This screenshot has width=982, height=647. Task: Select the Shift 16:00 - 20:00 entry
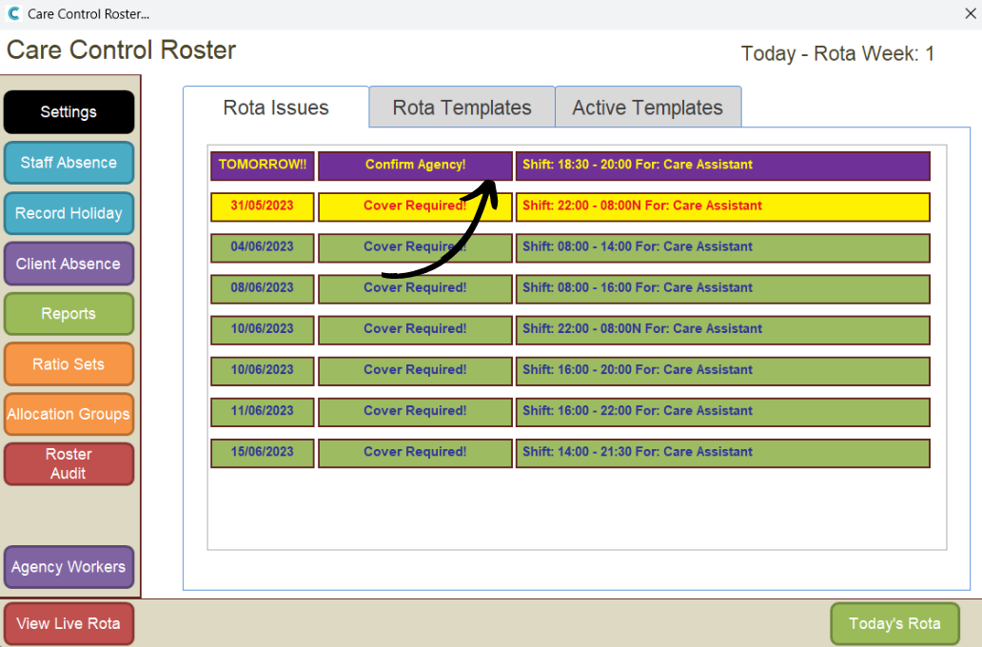[x=723, y=371]
